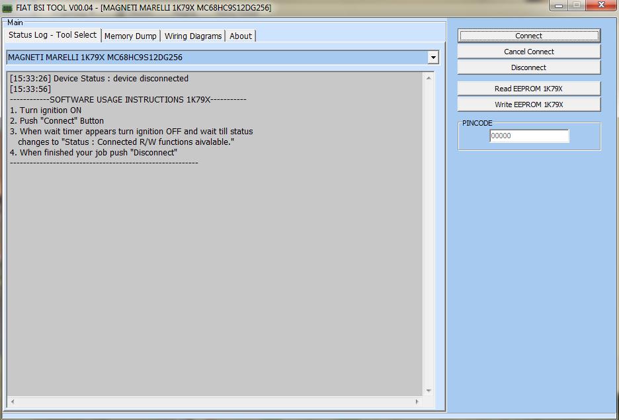Switch to the Status Log - Tool Select tab
Screen dimensions: 619x420
tap(52, 35)
